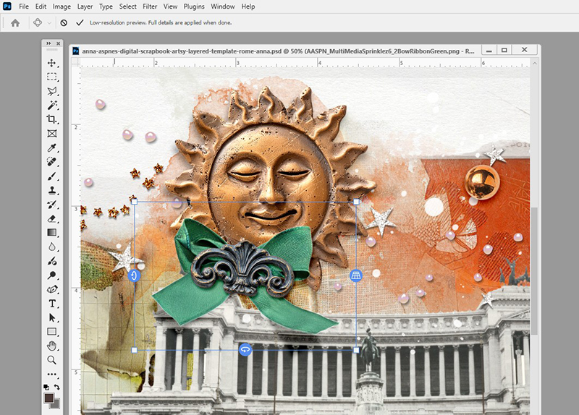
Task: Toggle the warp mode icon in options bar
Action: (x=38, y=22)
